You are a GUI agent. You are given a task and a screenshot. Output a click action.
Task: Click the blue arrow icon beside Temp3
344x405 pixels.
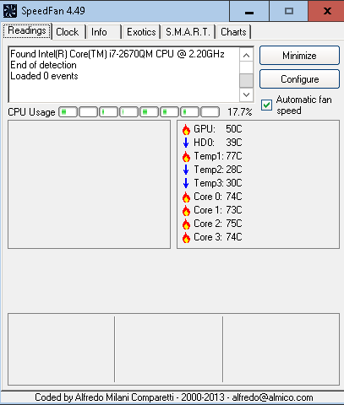click(186, 183)
